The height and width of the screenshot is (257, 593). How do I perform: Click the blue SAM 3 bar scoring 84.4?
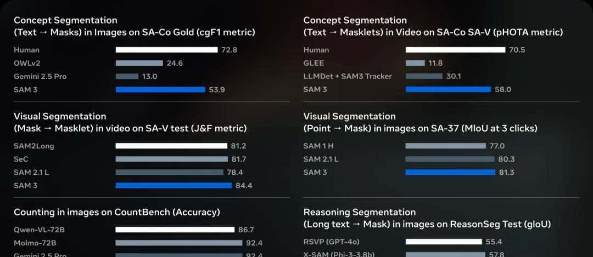tap(174, 185)
